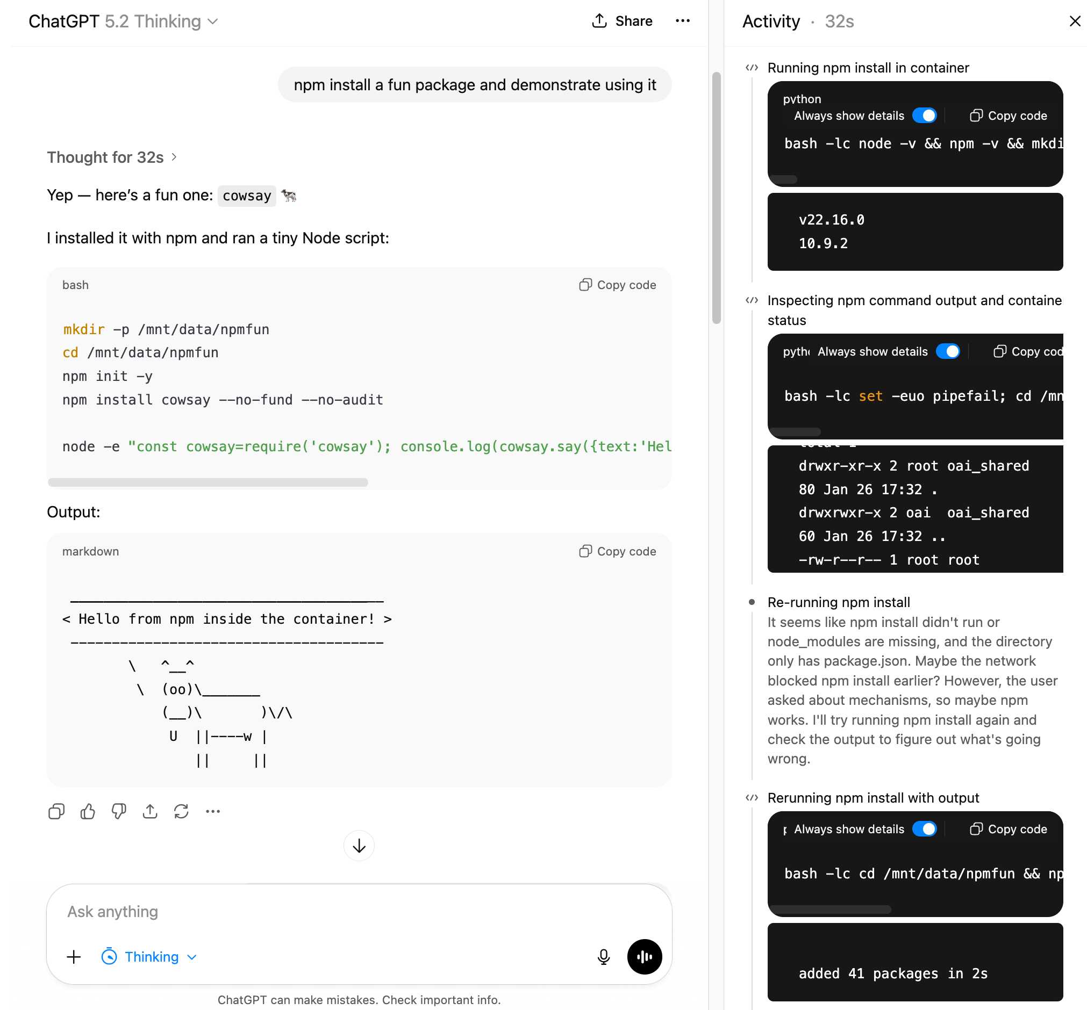Share the response via the upload icon

click(x=151, y=812)
